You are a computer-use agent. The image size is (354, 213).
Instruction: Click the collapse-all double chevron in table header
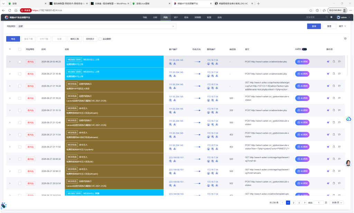10,49
